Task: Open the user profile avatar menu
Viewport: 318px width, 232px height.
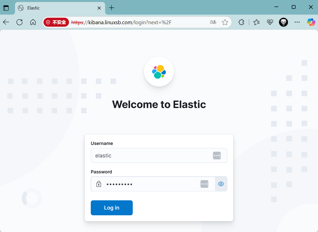Action: [283, 22]
